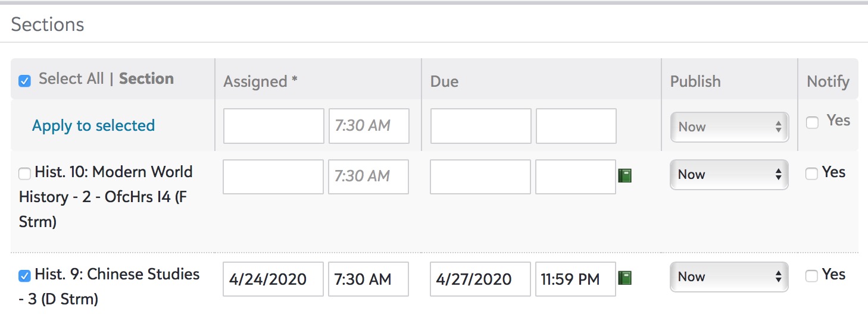
Task: Open the Publish dropdown for Chinese Studies
Action: click(x=729, y=276)
